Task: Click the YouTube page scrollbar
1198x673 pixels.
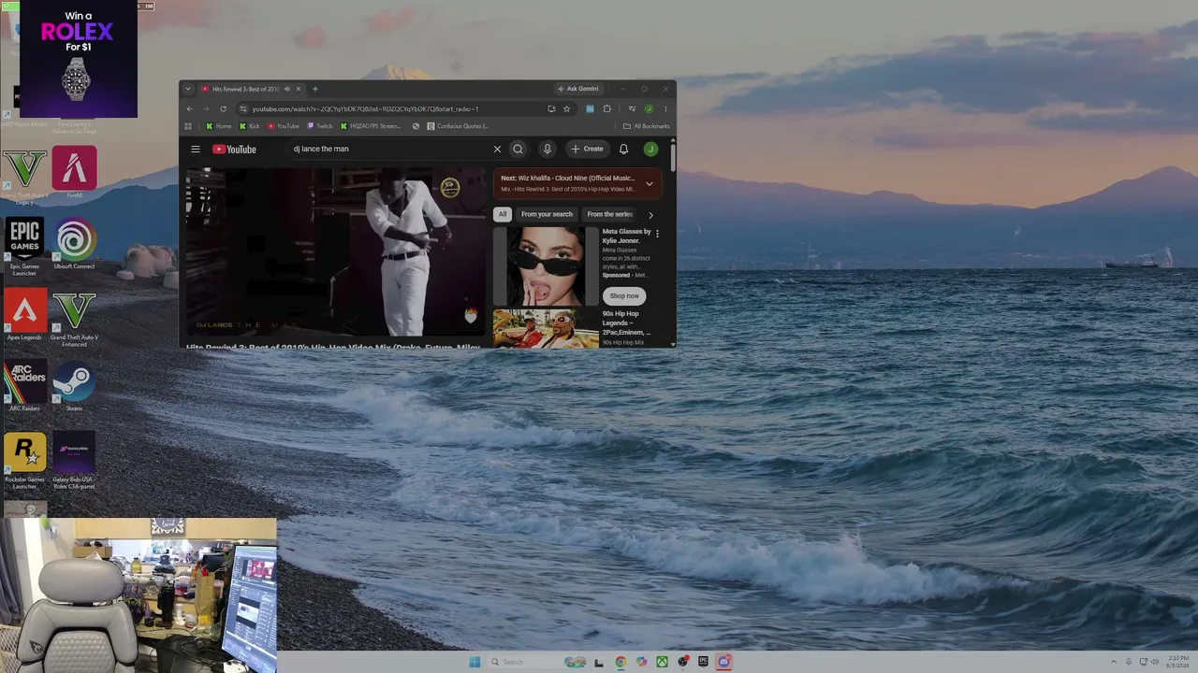Action: click(673, 157)
